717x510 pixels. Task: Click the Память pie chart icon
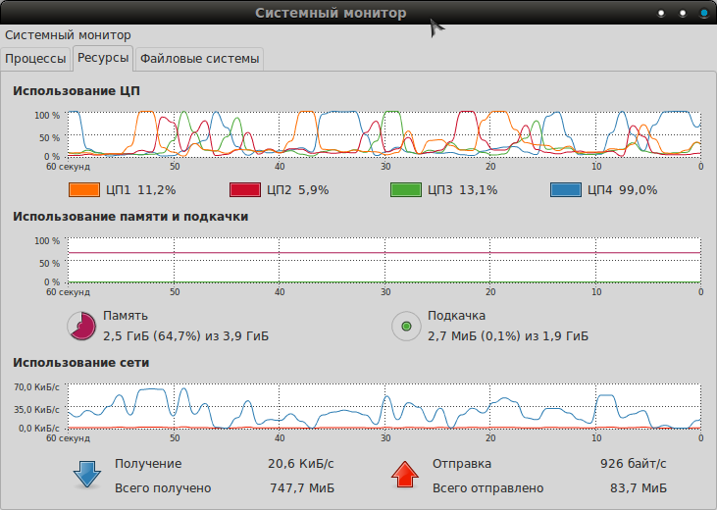pyautogui.click(x=81, y=326)
